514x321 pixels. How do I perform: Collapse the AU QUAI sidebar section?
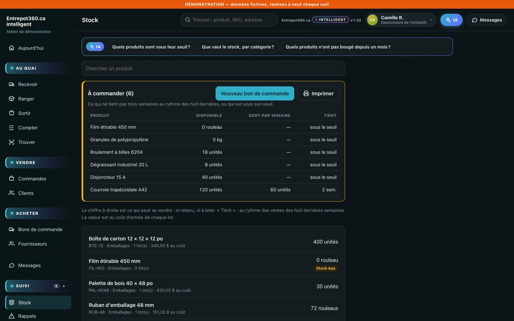(x=37, y=68)
